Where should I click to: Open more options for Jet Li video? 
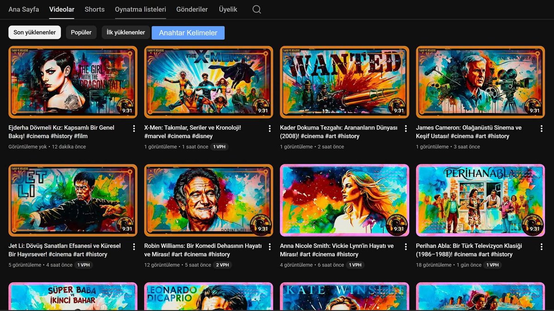134,246
